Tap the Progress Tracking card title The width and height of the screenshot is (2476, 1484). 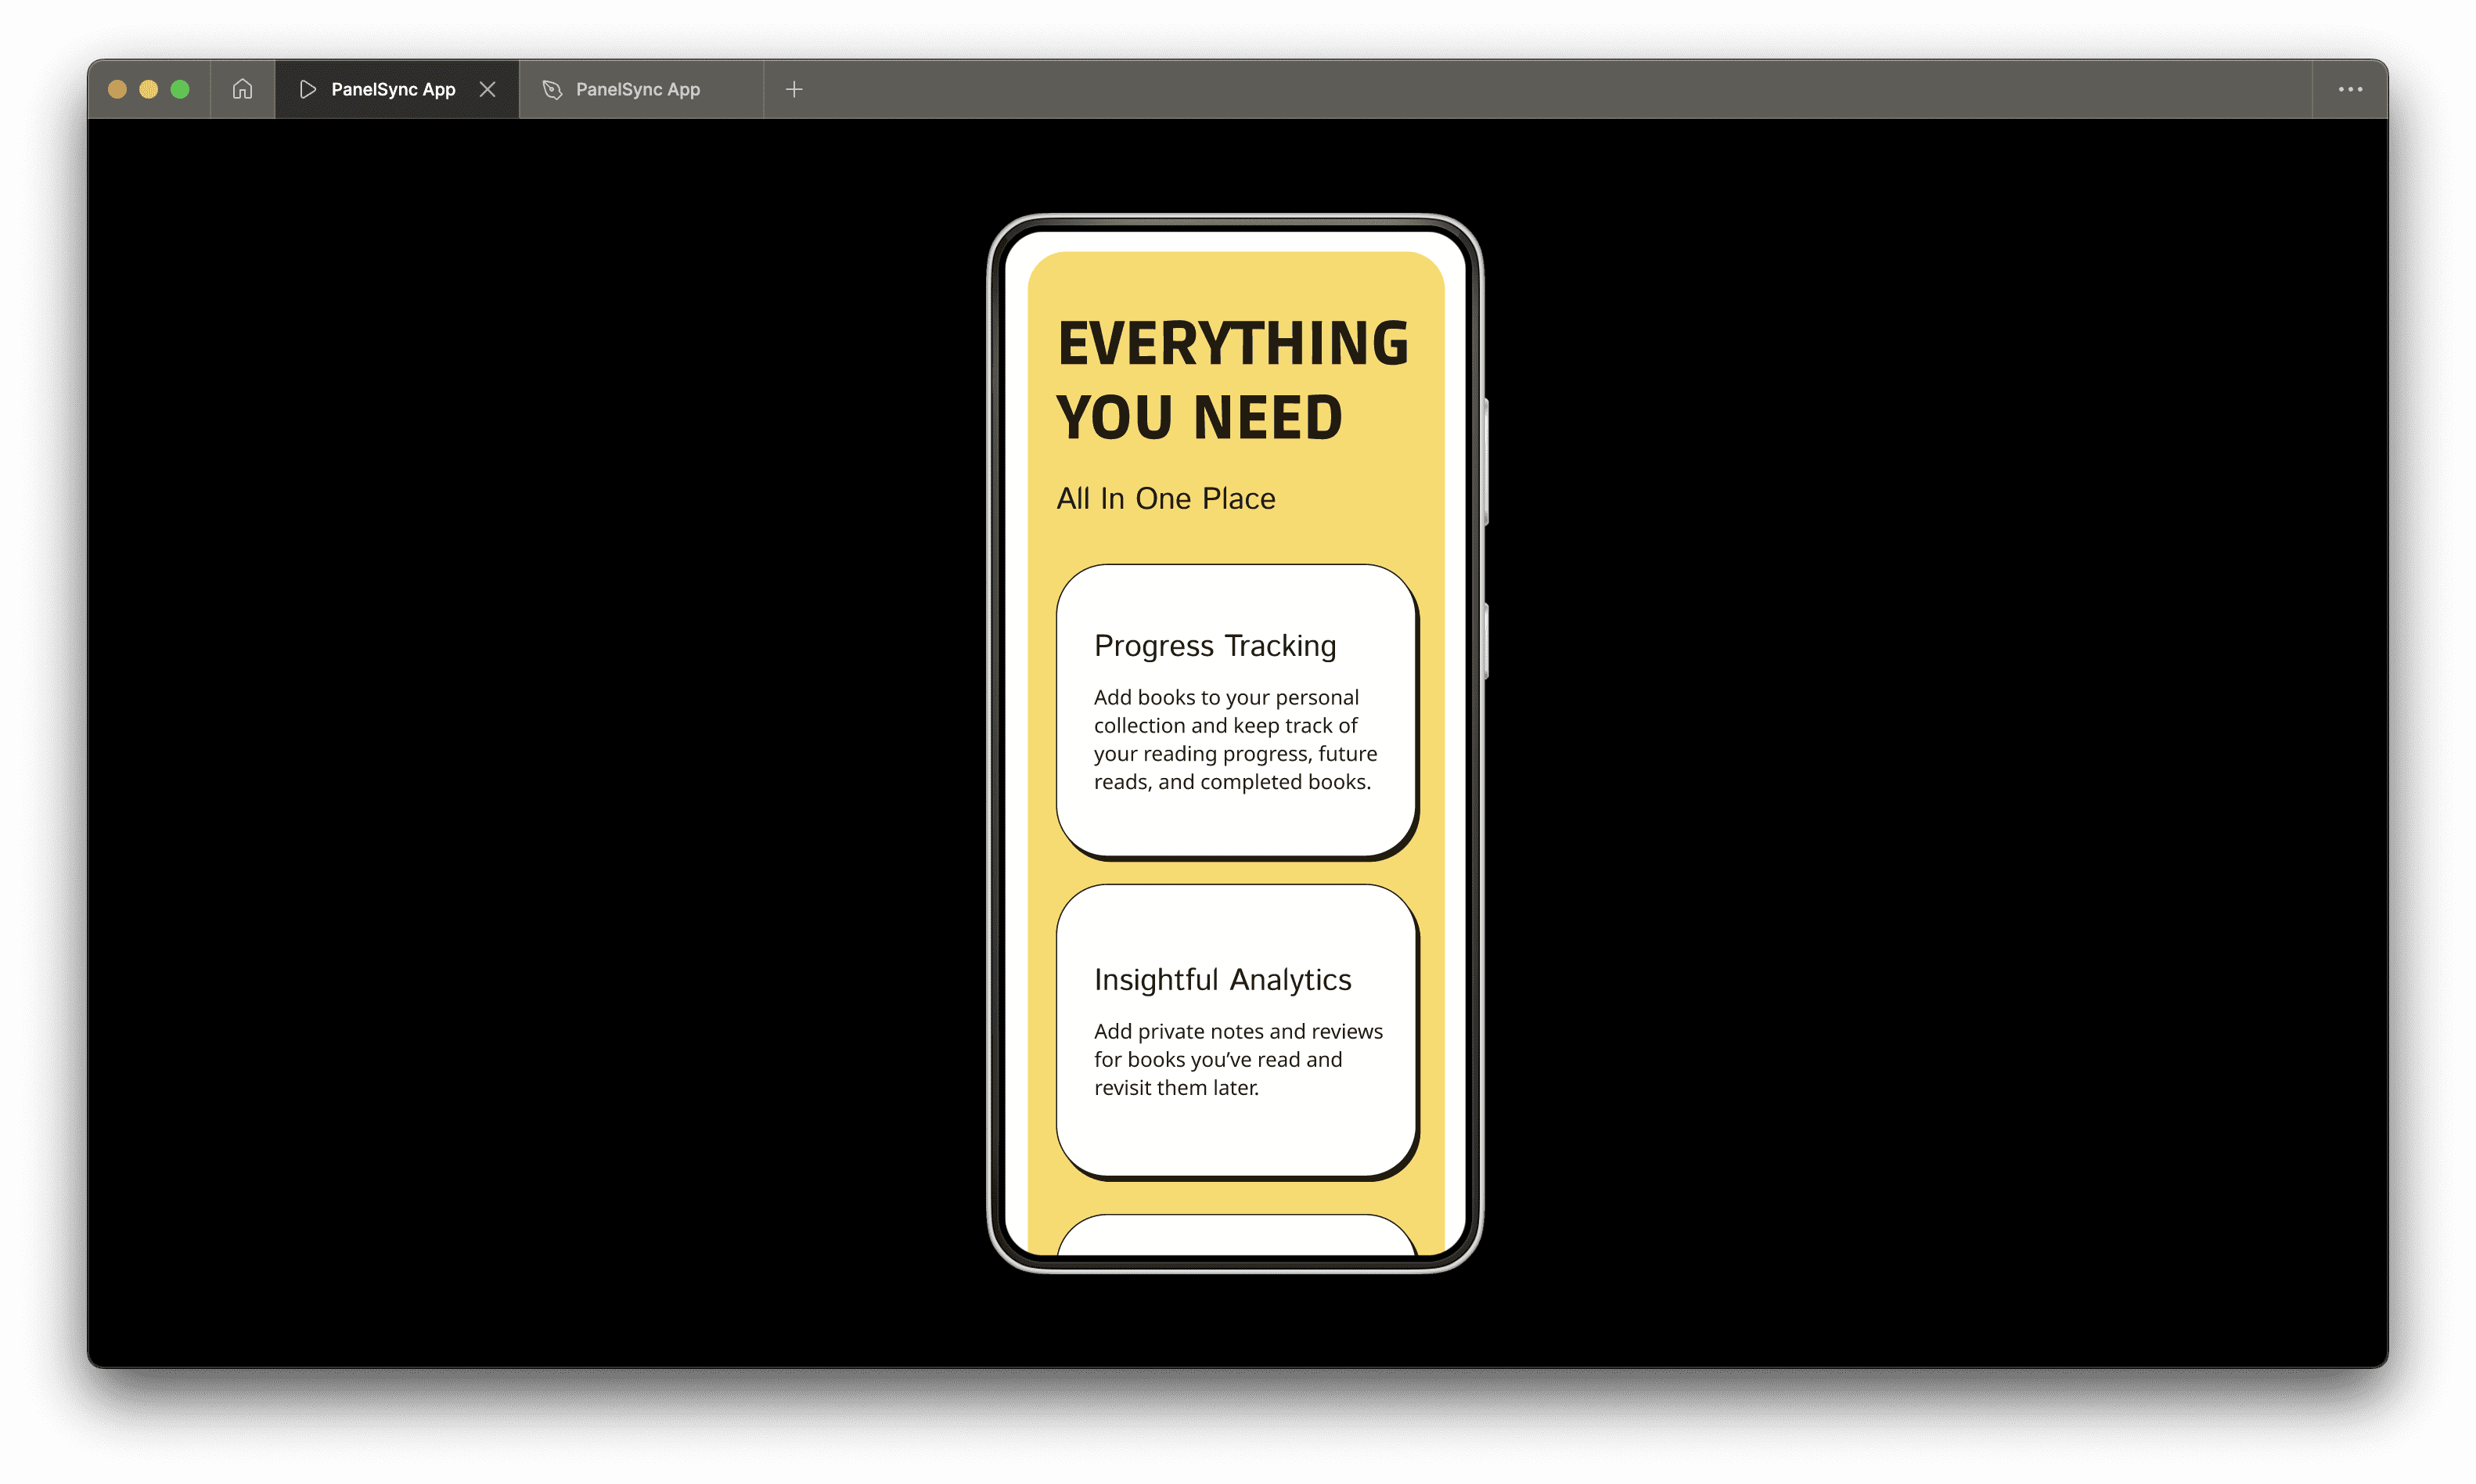pos(1215,646)
